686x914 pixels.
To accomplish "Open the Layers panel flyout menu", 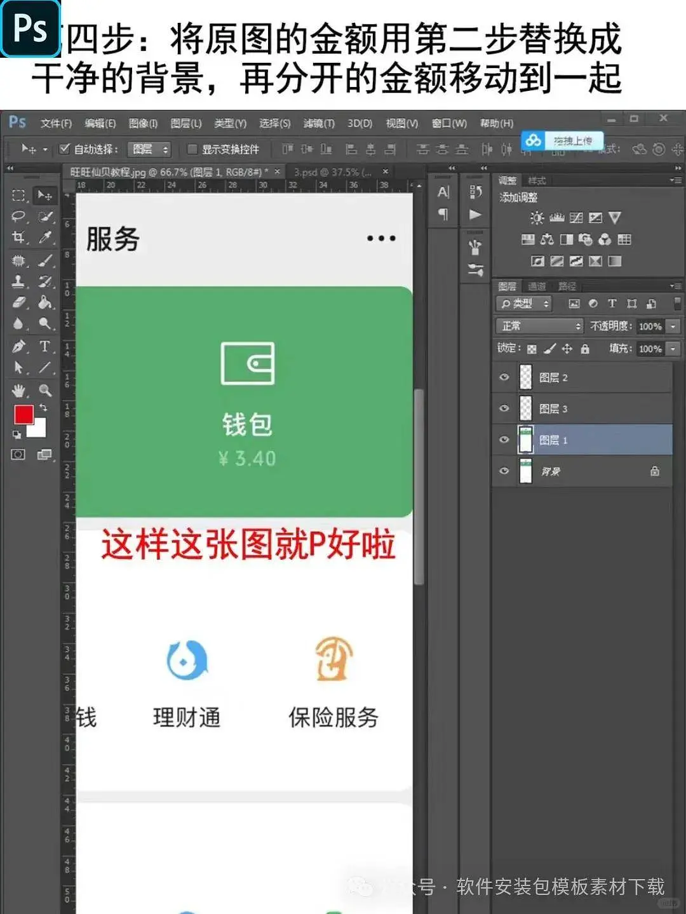I will tap(676, 286).
